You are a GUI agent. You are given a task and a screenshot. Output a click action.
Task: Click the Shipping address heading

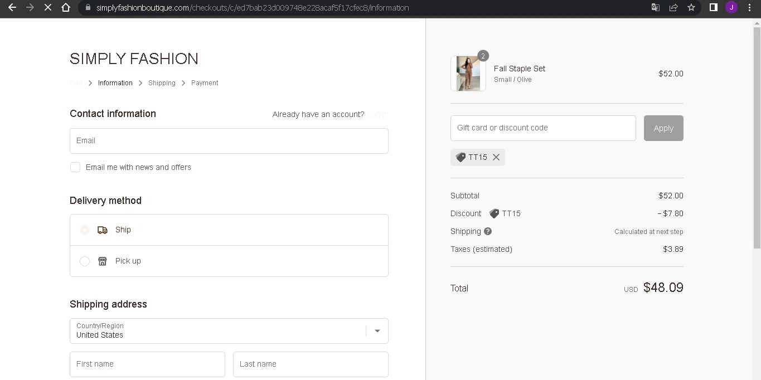click(x=108, y=304)
